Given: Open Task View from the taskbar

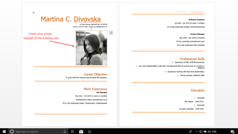Looking at the screenshot, I should click(x=73, y=131).
